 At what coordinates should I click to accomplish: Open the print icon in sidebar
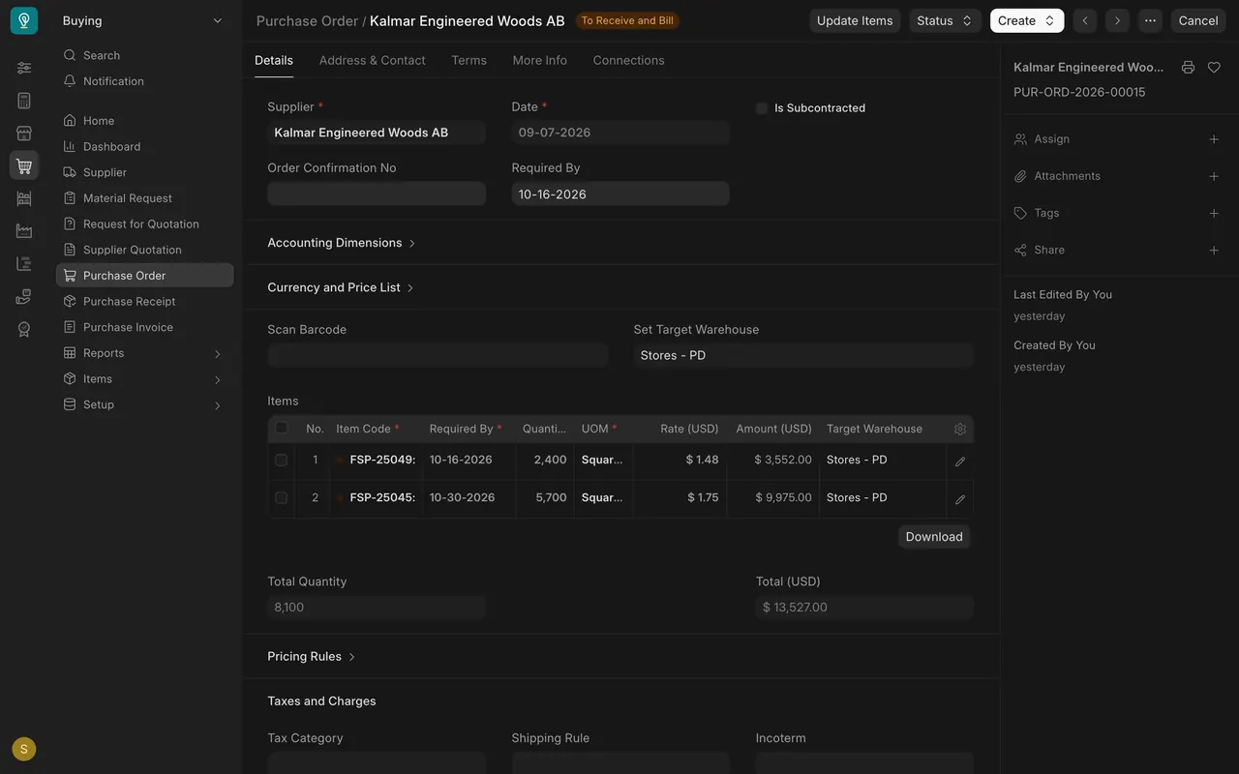[x=1188, y=68]
